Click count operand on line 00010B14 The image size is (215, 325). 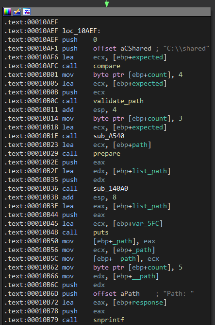157,119
